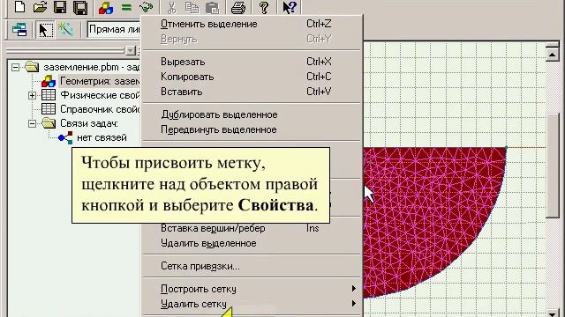Click the Save All diskettes icon
The height and width of the screenshot is (317, 565).
point(80,8)
